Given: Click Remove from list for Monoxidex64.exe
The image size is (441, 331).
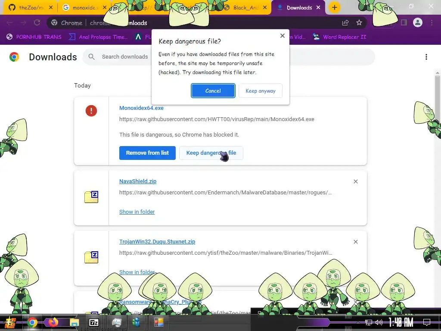Looking at the screenshot, I should click(x=147, y=153).
